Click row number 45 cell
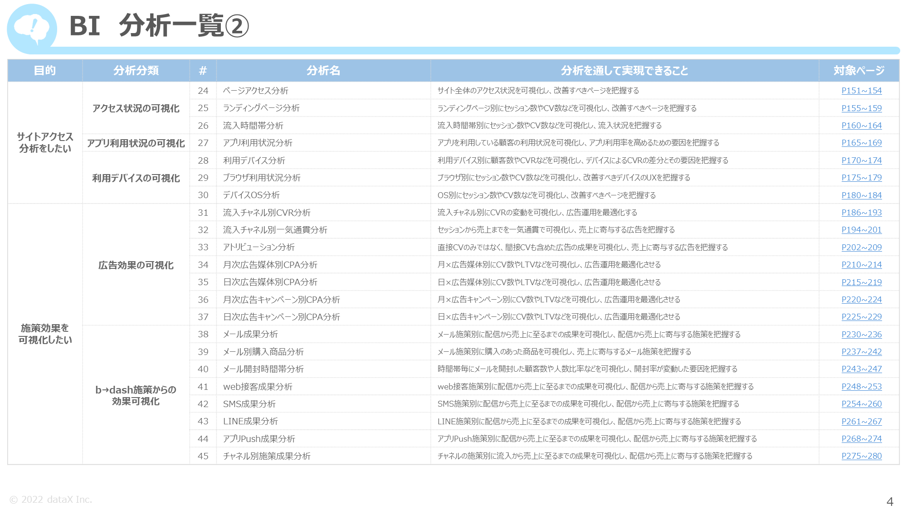This screenshot has height=510, width=907. point(203,456)
